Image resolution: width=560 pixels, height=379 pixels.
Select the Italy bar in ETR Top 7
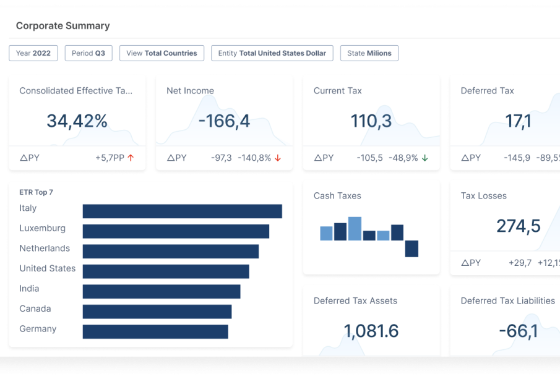(x=182, y=211)
